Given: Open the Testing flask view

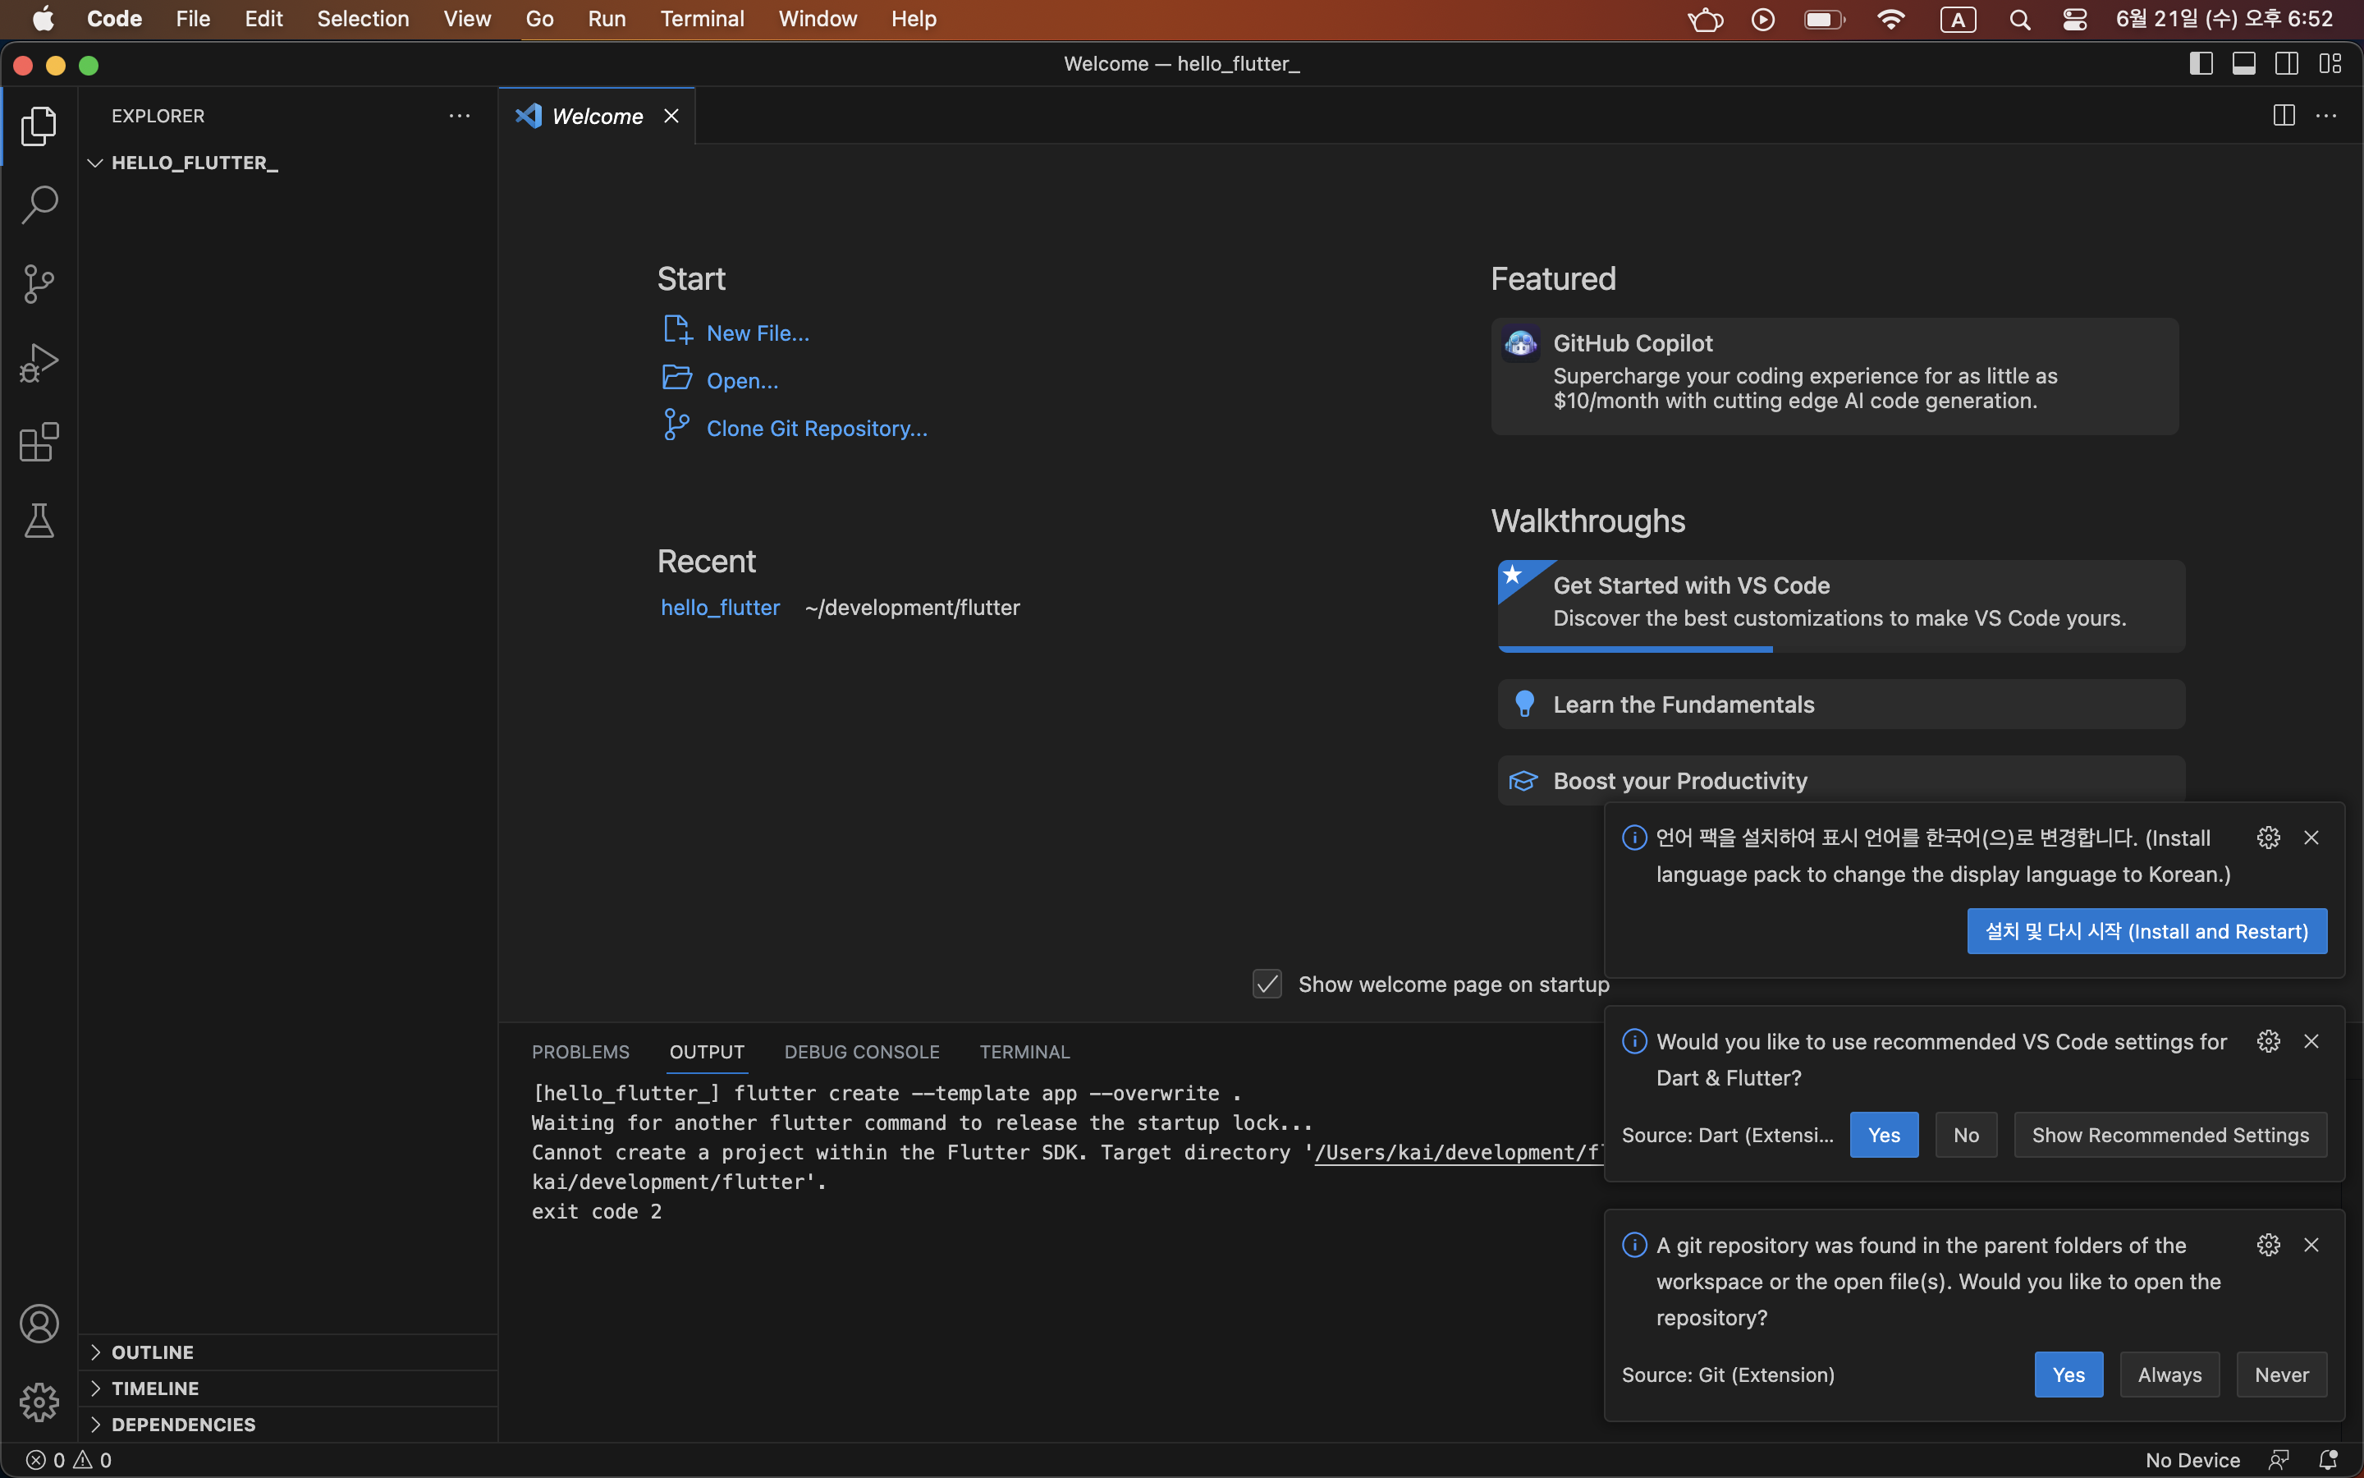Looking at the screenshot, I should coord(39,521).
